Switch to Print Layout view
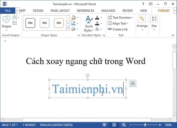This screenshot has height=128, width=177. click(114, 125)
